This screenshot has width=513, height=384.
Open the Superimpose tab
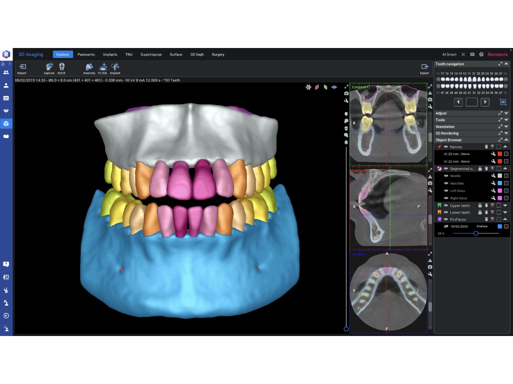click(x=151, y=54)
